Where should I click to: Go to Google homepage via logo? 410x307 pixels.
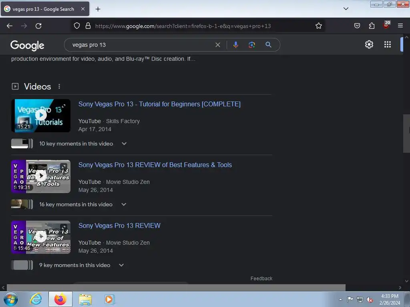tap(27, 46)
